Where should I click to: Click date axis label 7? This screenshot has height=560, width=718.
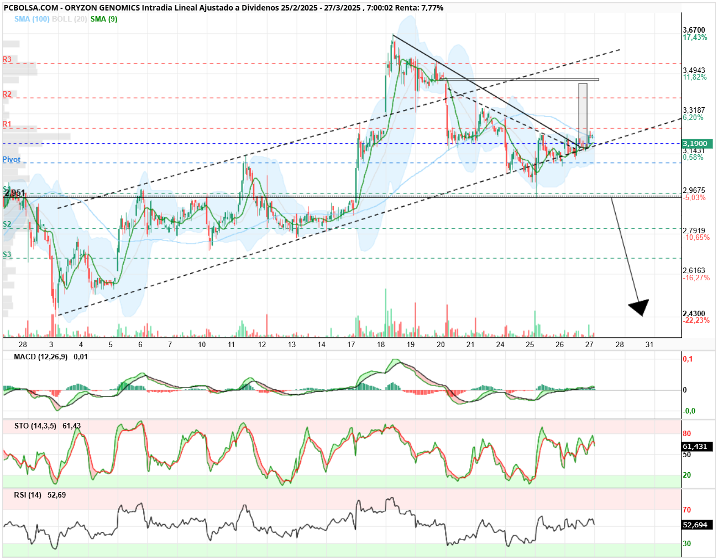point(170,344)
